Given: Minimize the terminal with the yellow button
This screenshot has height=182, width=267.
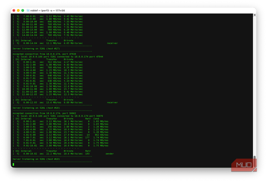Looking at the screenshot, I should pos(18,10).
